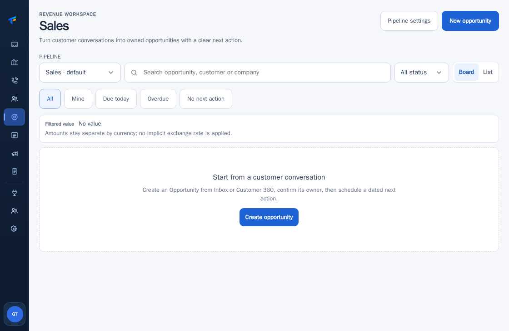Select the Sales target icon in sidebar

[x=14, y=117]
